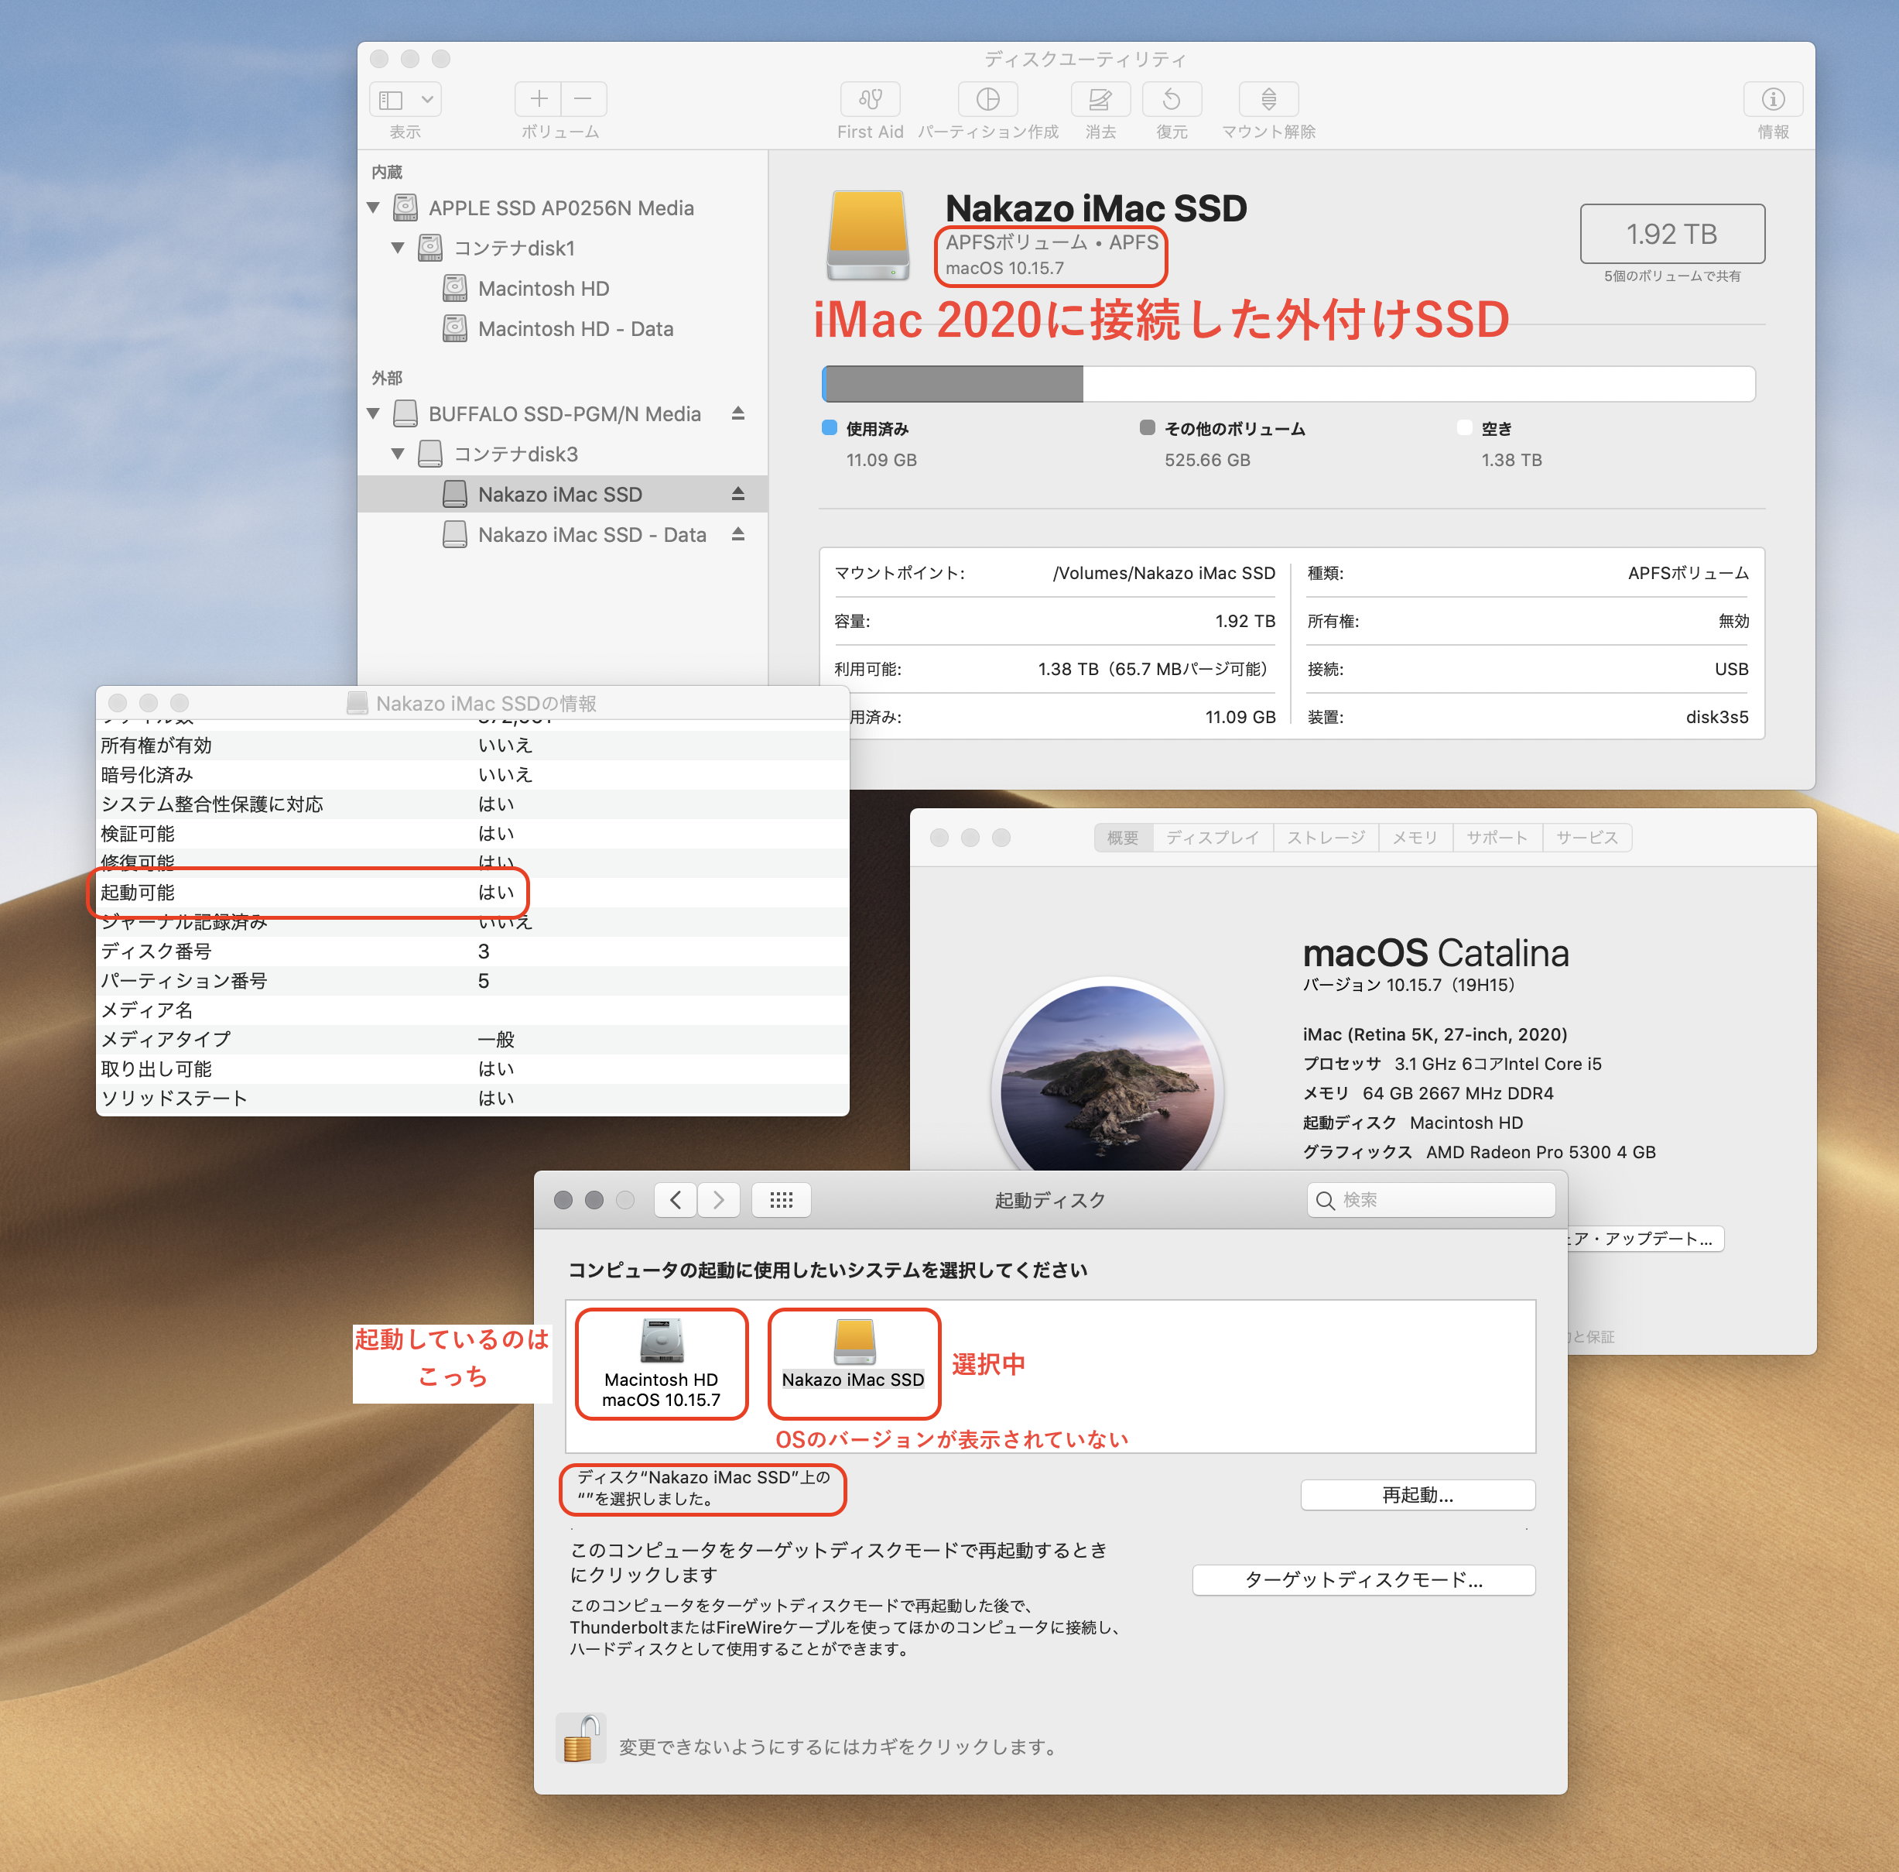The height and width of the screenshot is (1872, 1899).
Task: Click the /Volumes/Nakazo iMac SSD mount point value
Action: click(x=1164, y=573)
